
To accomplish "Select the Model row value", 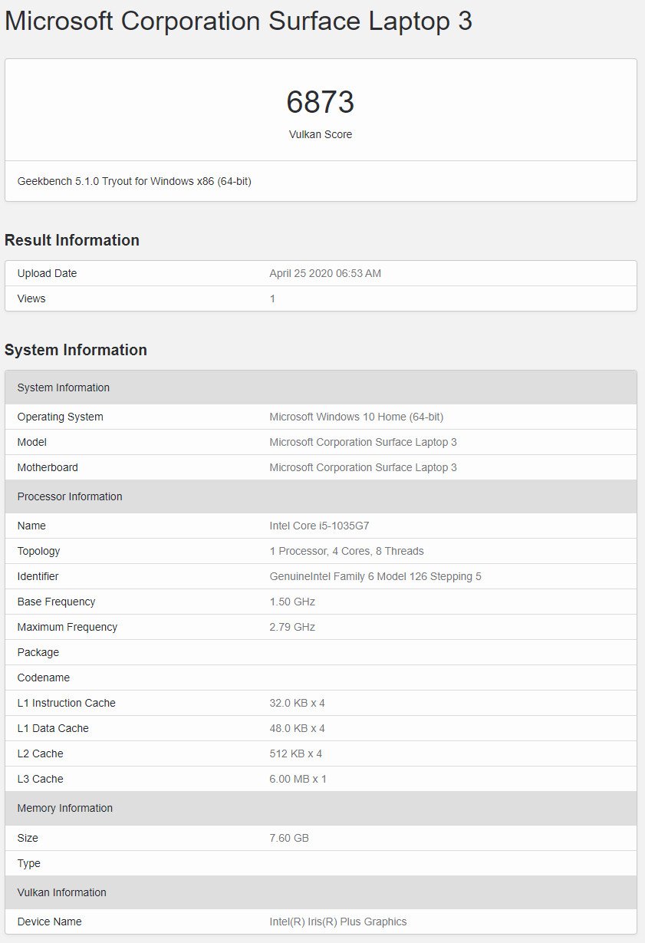I will [x=363, y=443].
